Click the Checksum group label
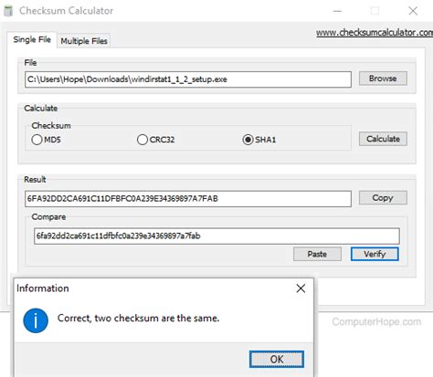 coord(51,125)
